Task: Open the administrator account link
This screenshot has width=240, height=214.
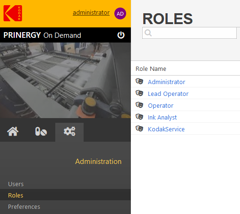Action: [x=91, y=13]
